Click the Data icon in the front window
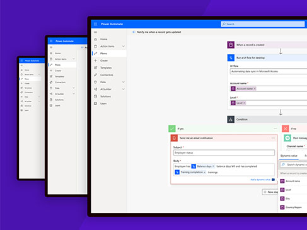 click(x=95, y=82)
